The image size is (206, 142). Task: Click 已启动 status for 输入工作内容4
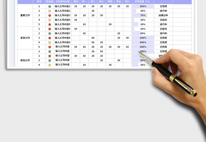click(163, 20)
